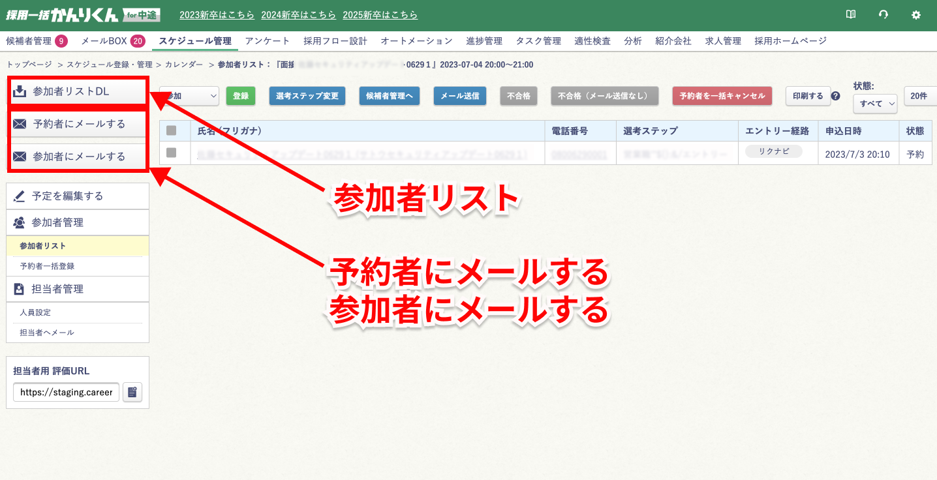Screen dimensions: 937x480
Task: Copy the 評価URL using the copy icon
Action: 132,392
